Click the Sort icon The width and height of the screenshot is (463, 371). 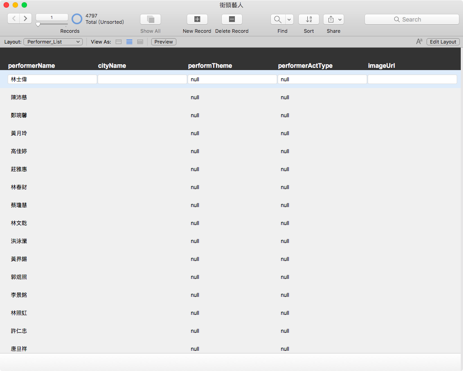coord(309,19)
